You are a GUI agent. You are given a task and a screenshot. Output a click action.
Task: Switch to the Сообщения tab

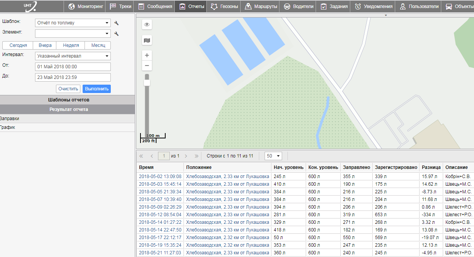pyautogui.click(x=155, y=6)
